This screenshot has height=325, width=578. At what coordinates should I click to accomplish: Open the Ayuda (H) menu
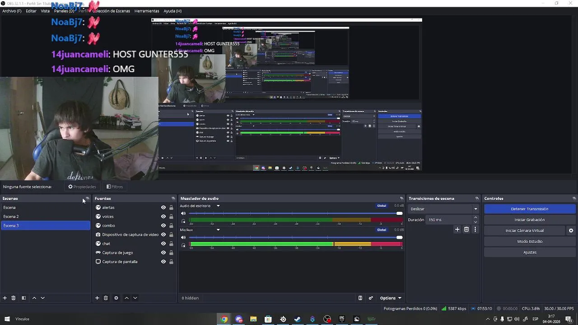tap(172, 11)
